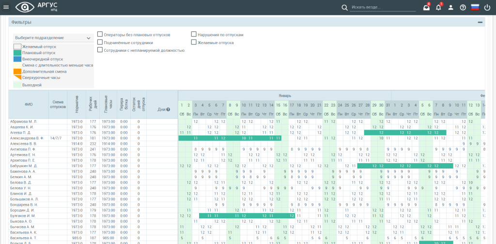Click the search magnifier icon
This screenshot has height=244, width=496.
344,7
